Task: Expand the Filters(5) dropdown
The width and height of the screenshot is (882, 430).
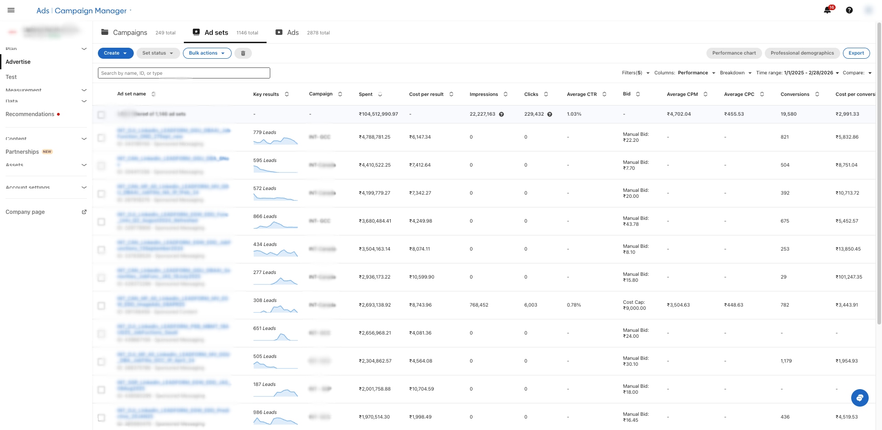Action: click(x=635, y=73)
